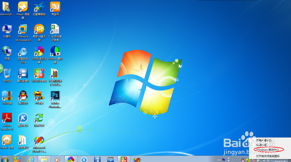Open the blue help tray icon
This screenshot has width=291, height=162.
click(x=224, y=160)
